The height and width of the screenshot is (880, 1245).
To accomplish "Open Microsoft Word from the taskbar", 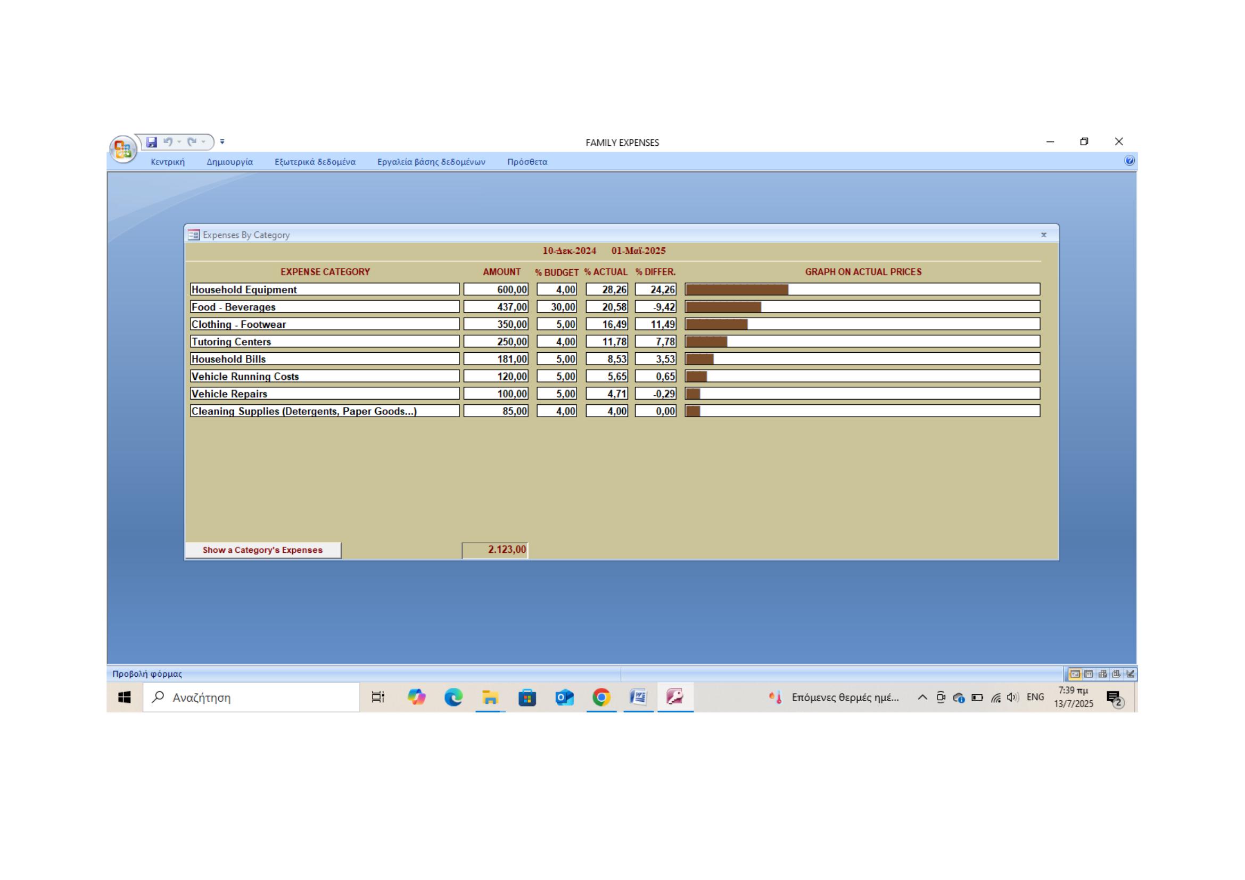I will point(638,697).
